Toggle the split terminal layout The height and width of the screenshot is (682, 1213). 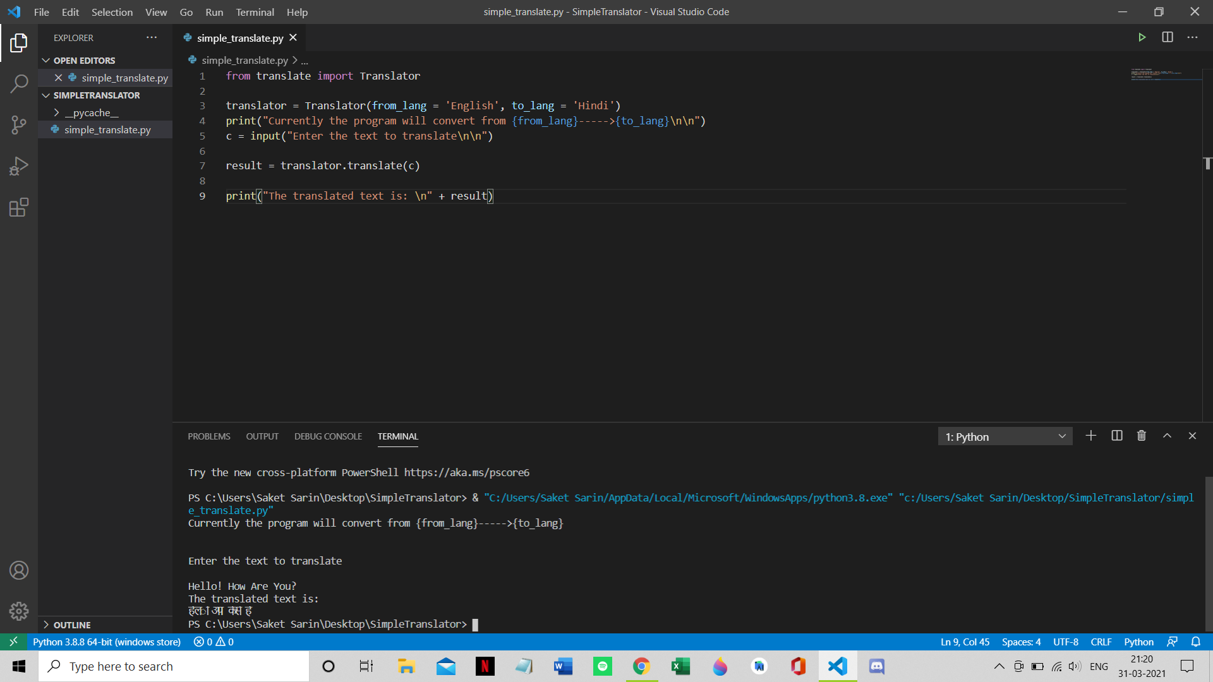[1117, 436]
